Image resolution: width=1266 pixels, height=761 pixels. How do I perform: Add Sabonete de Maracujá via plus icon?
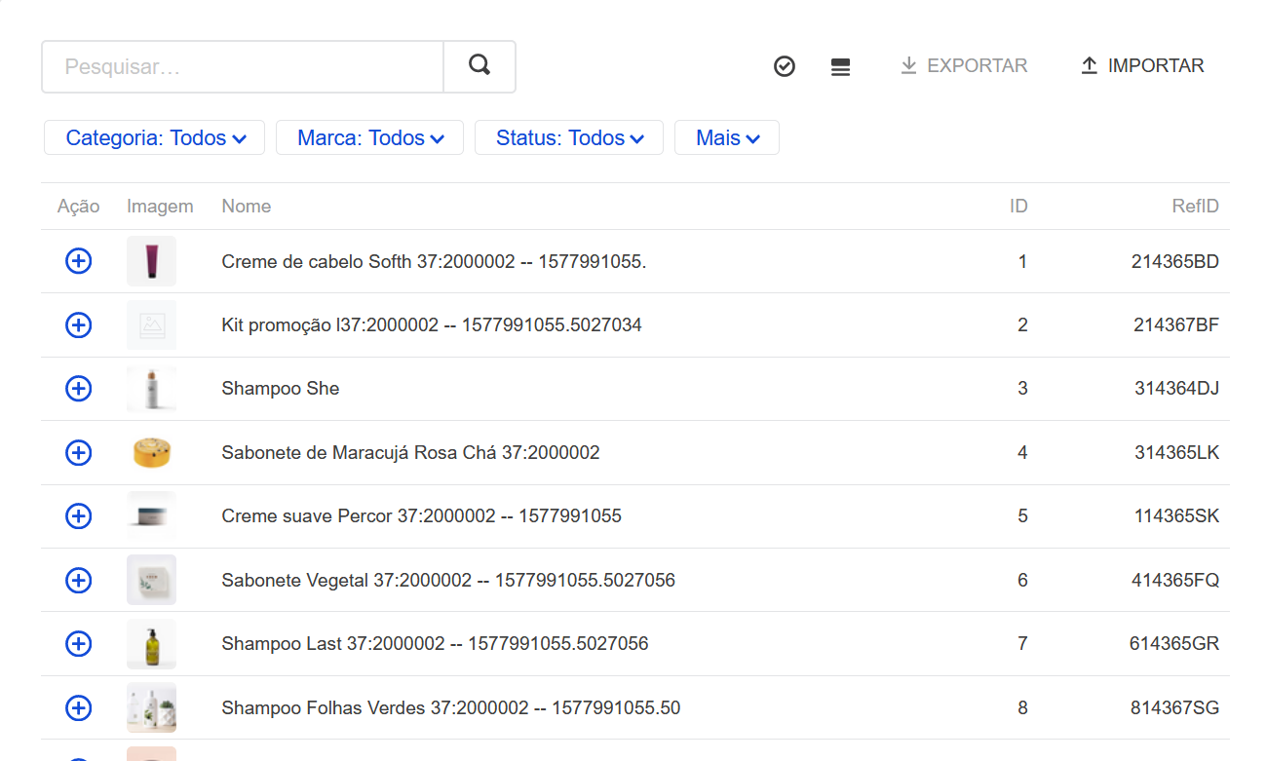click(78, 452)
